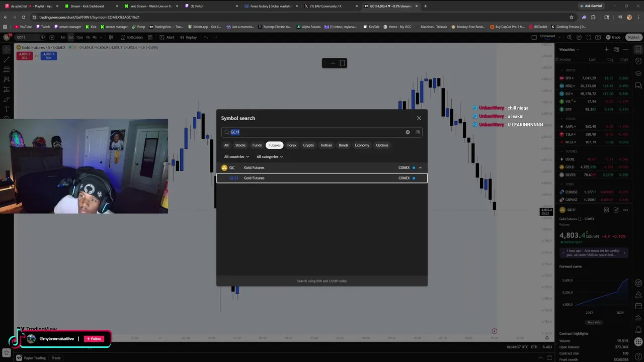644x362 pixels.
Task: Take a chart snapshot with camera icon
Action: pos(598,37)
